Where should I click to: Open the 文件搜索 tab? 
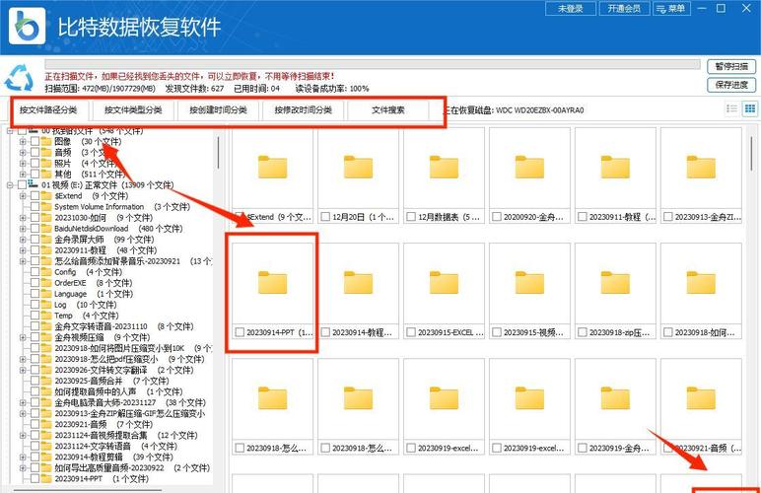pyautogui.click(x=388, y=110)
